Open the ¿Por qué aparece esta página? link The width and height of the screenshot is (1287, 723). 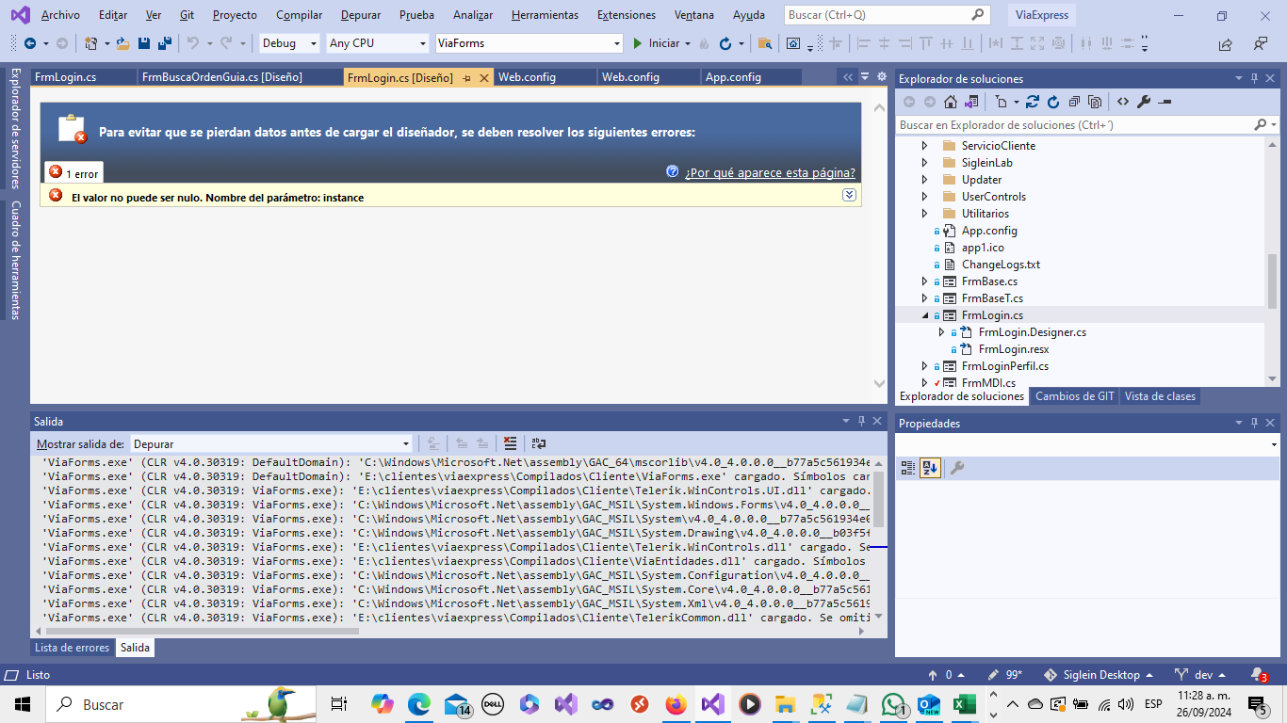pos(770,172)
